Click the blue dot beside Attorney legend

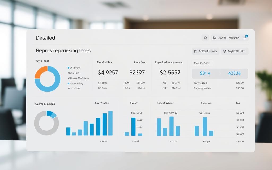click(x=69, y=68)
